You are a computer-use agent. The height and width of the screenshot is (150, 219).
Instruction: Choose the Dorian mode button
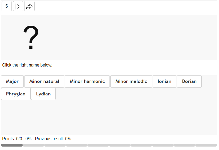pyautogui.click(x=189, y=81)
